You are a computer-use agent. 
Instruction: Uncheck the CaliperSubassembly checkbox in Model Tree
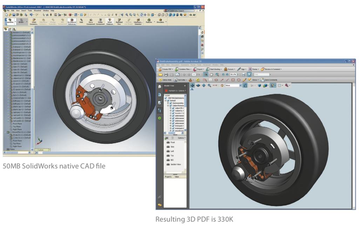coord(171,106)
